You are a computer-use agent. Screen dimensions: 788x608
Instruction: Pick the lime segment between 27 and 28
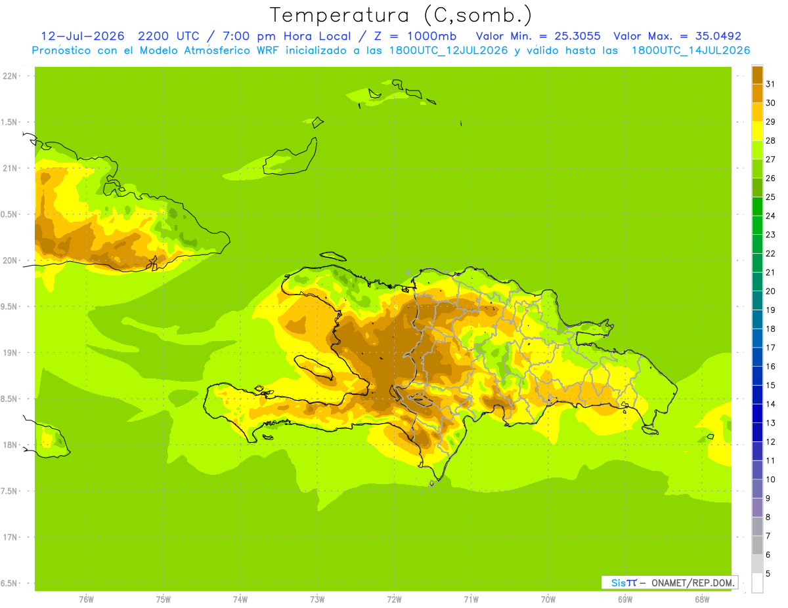click(x=757, y=150)
